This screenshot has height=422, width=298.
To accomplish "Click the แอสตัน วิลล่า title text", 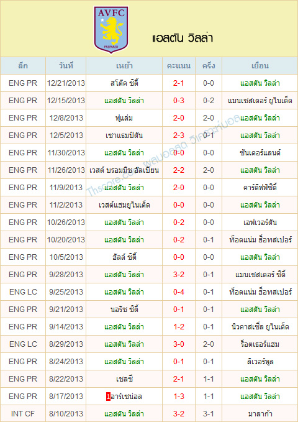I will click(183, 39).
